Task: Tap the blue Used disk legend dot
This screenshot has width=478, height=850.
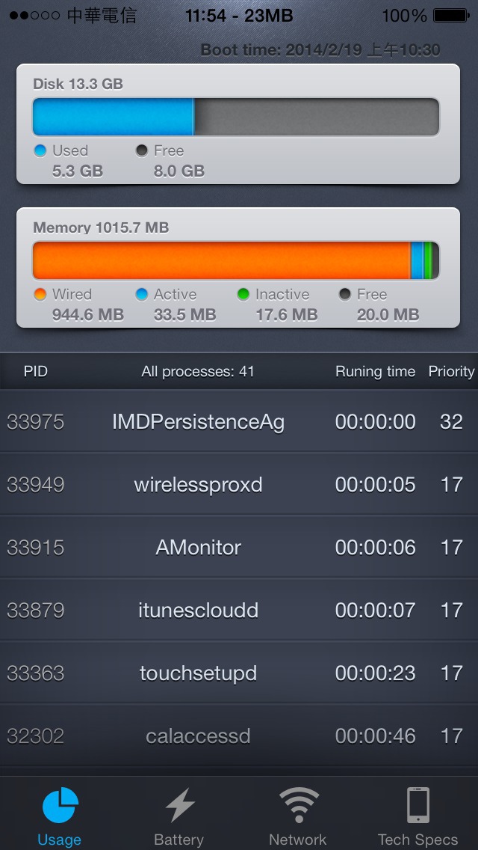Action: tap(40, 150)
